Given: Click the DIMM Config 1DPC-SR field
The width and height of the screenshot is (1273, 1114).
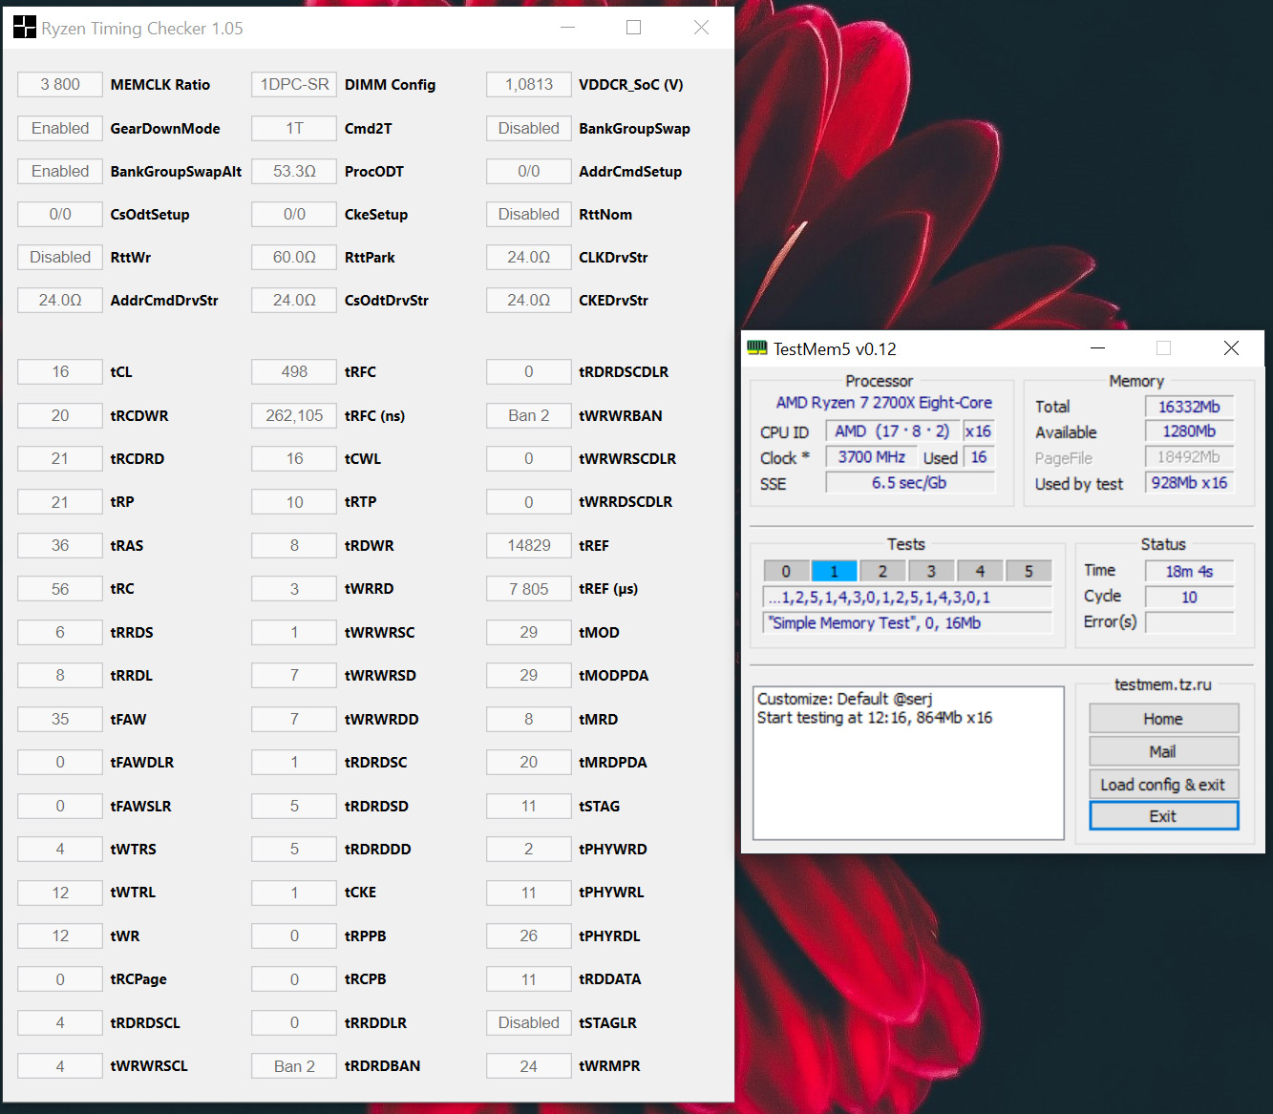Looking at the screenshot, I should pos(294,84).
